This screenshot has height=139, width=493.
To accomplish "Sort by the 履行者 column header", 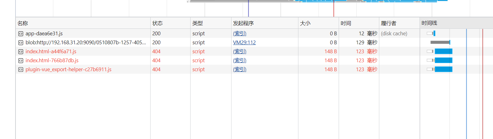I will coord(399,23).
